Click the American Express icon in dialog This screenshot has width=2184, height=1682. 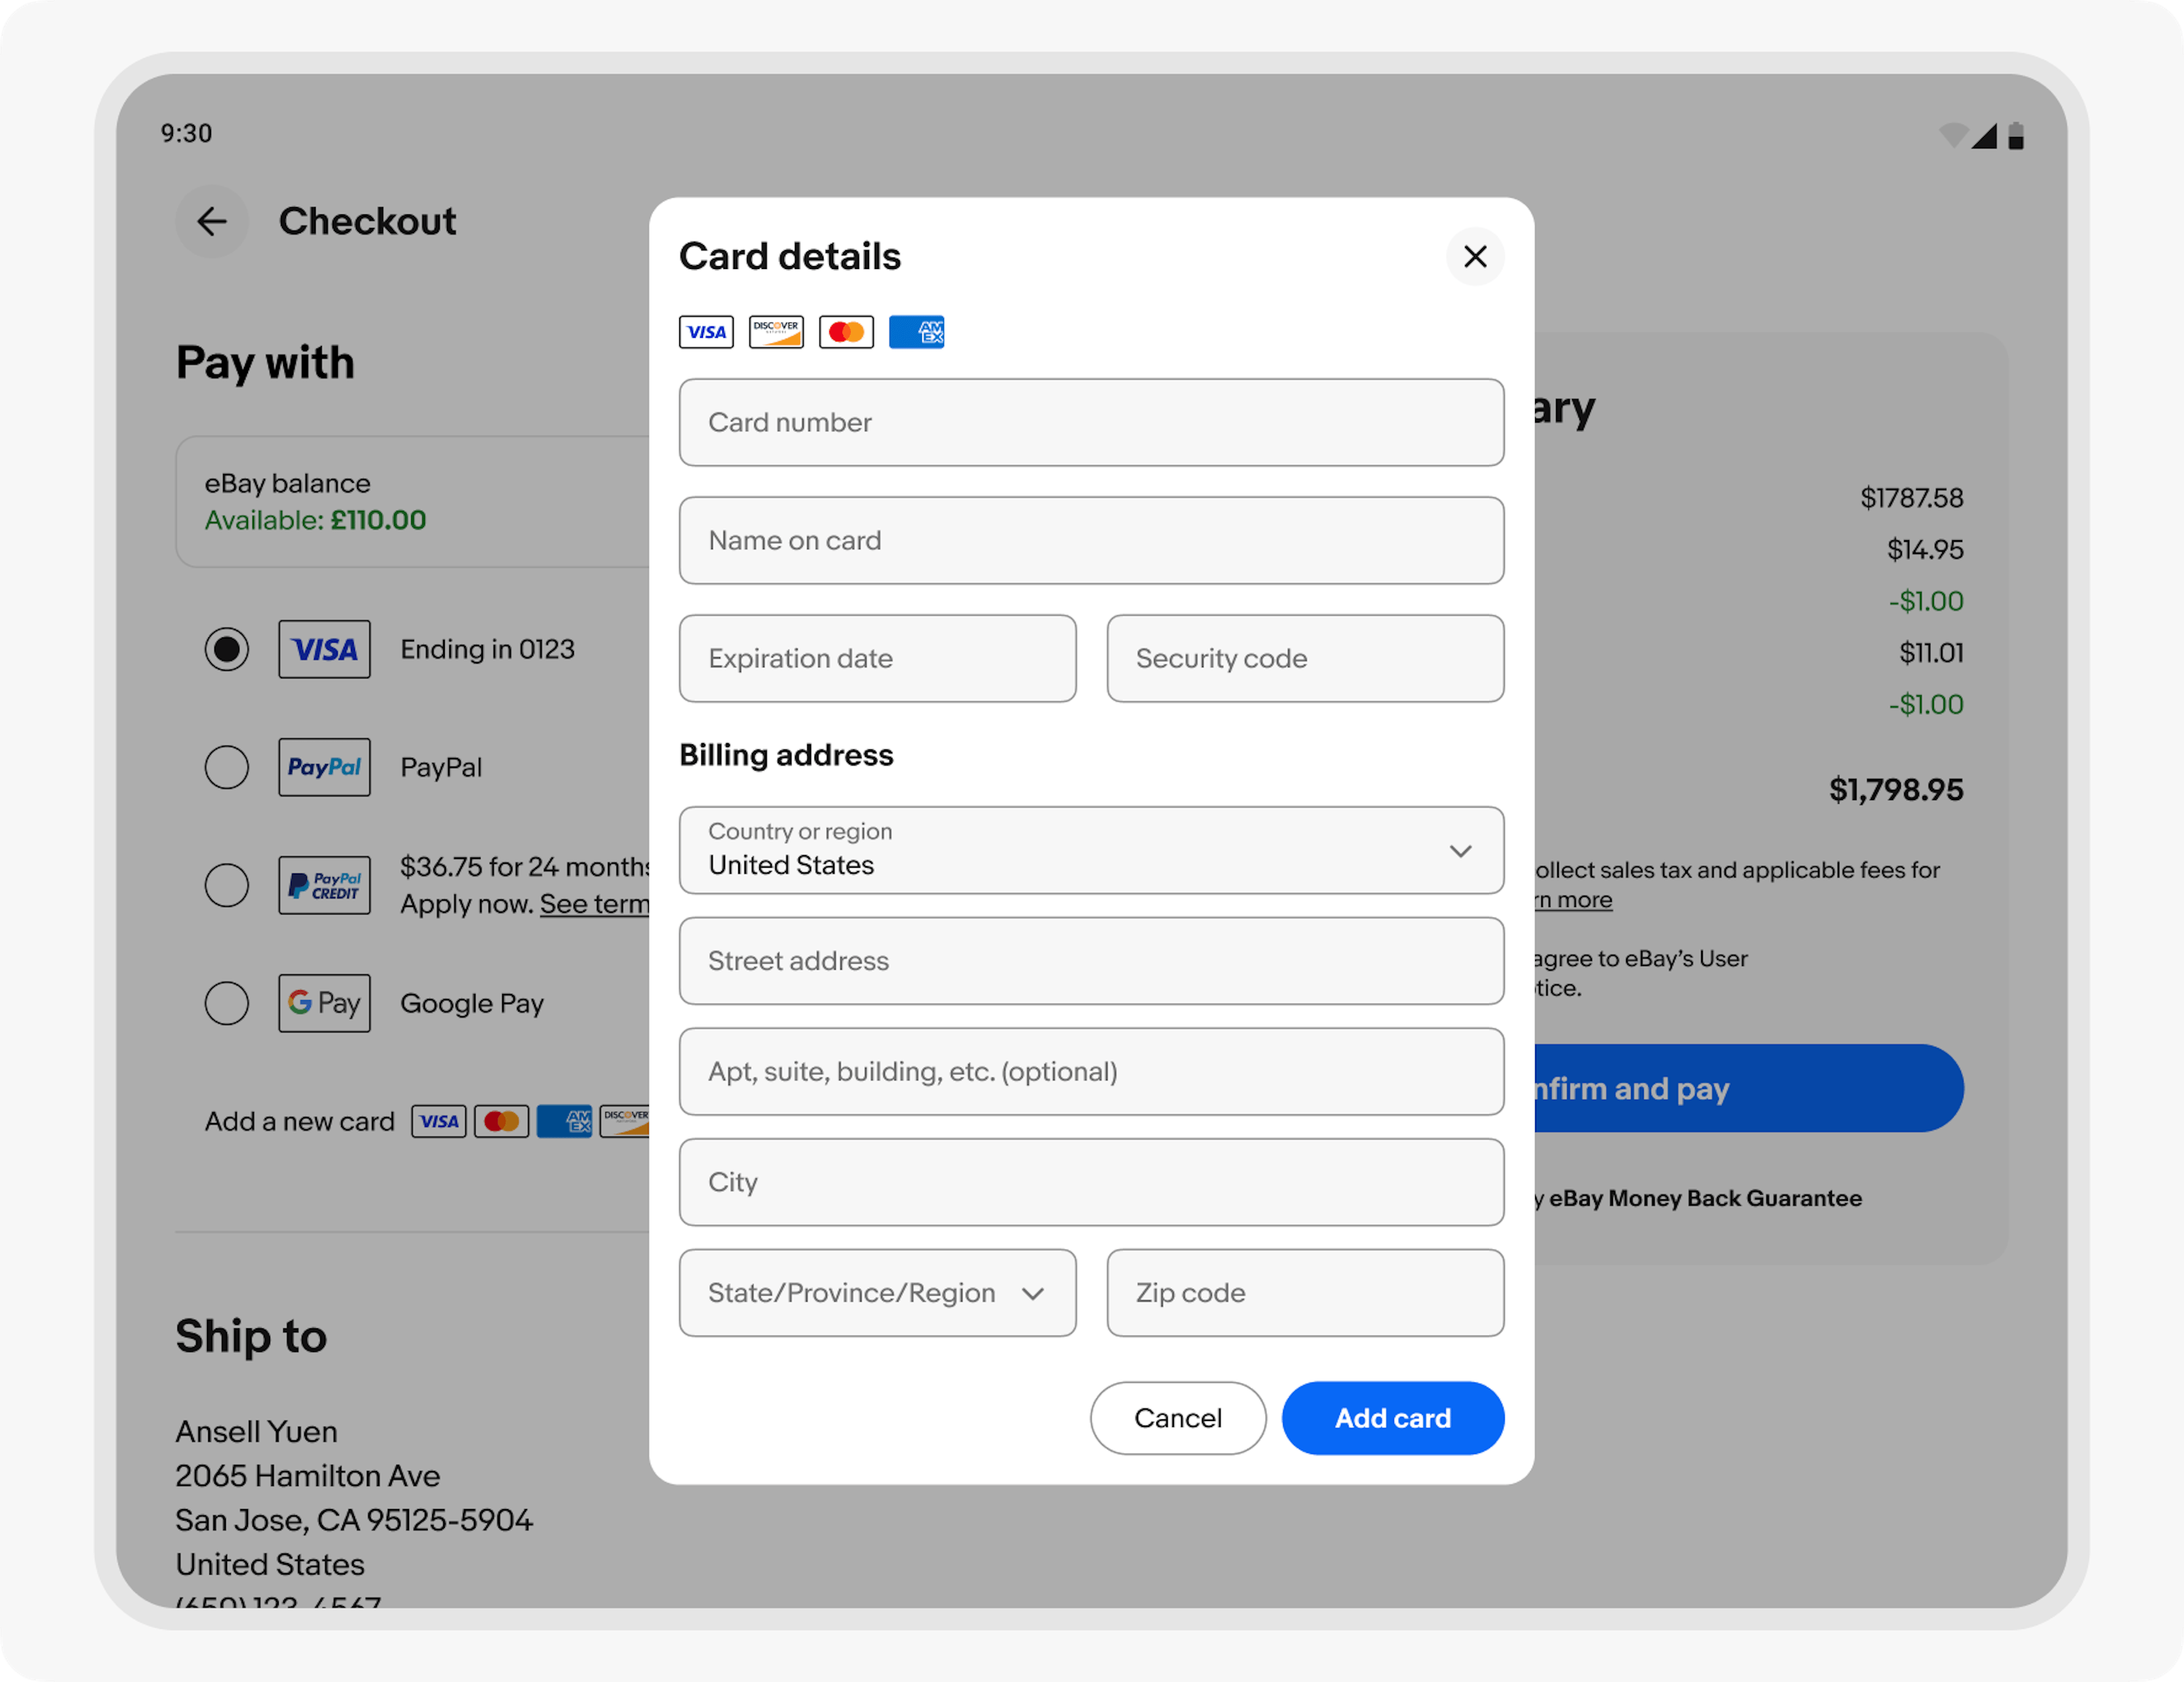coord(916,332)
